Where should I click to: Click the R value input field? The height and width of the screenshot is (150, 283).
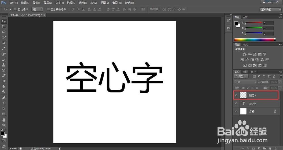268,23
